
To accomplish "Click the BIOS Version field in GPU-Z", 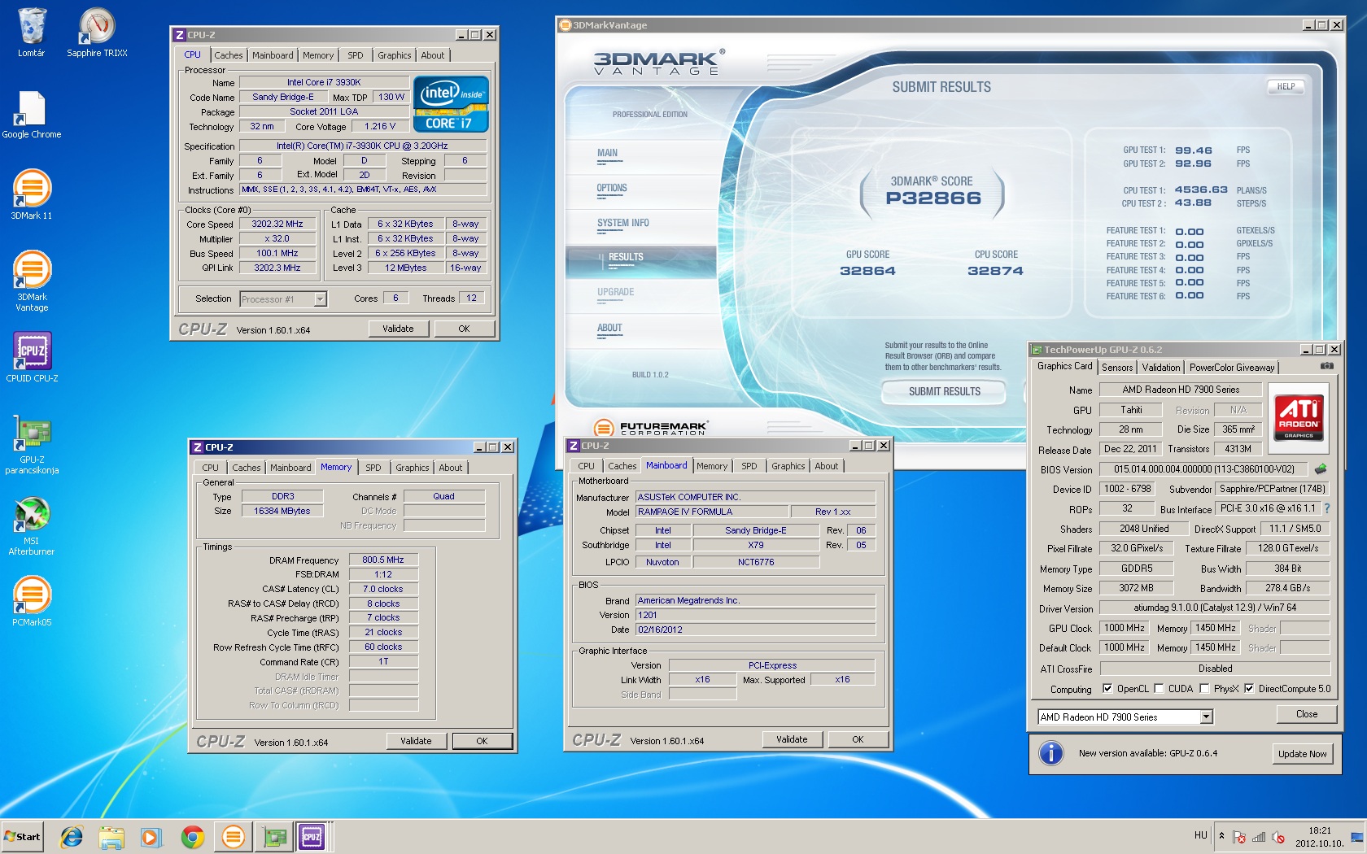I will (x=1203, y=469).
